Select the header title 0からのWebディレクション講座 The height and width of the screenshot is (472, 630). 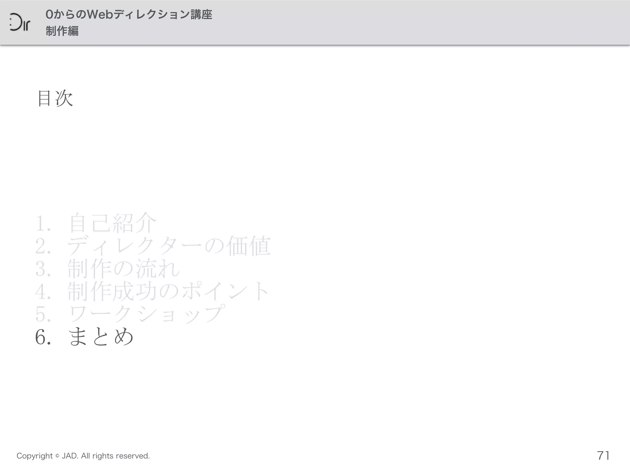coord(129,14)
